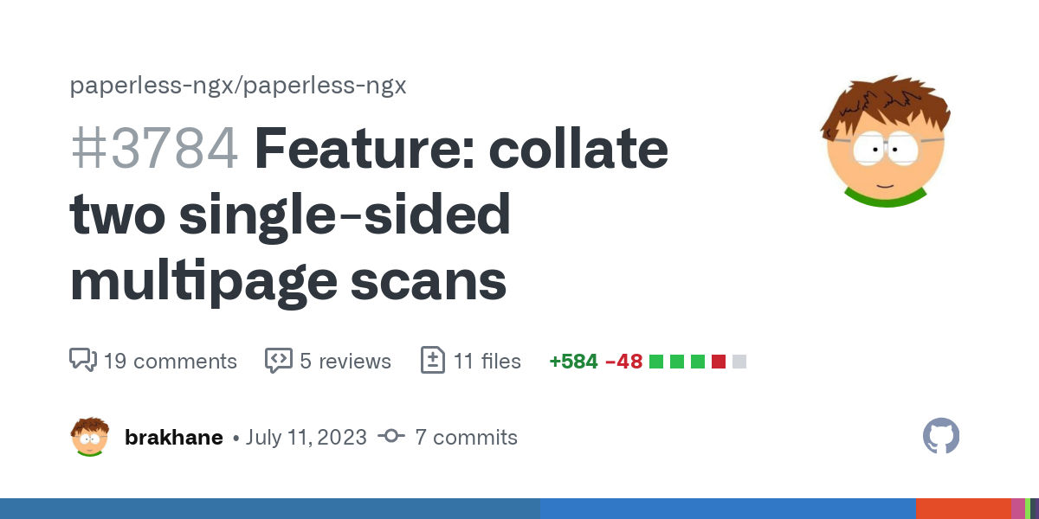Click the pull request number #3784
Viewport: 1039px width, 519px height.
click(154, 149)
